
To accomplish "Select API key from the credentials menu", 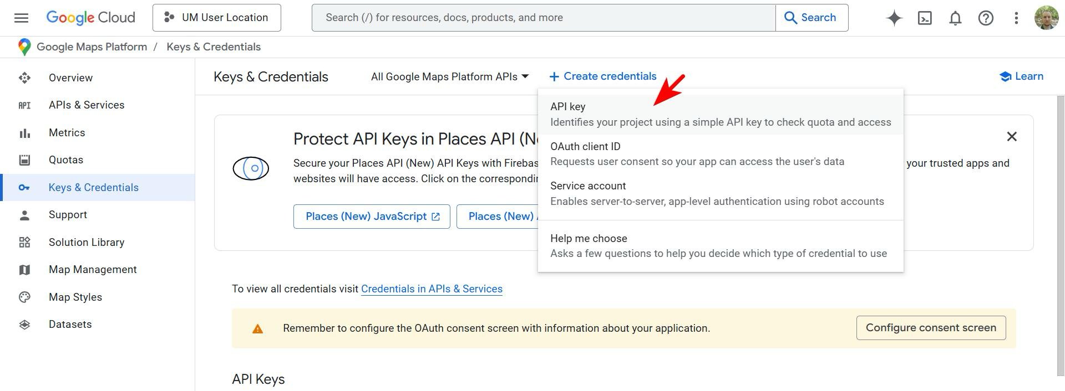I will coord(721,115).
